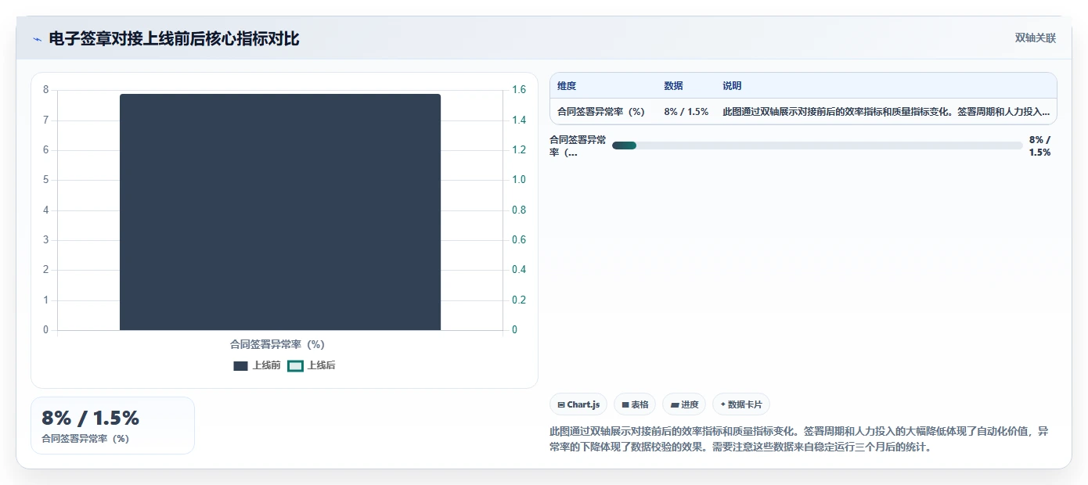Click the 维度 column header
The image size is (1088, 485).
567,86
